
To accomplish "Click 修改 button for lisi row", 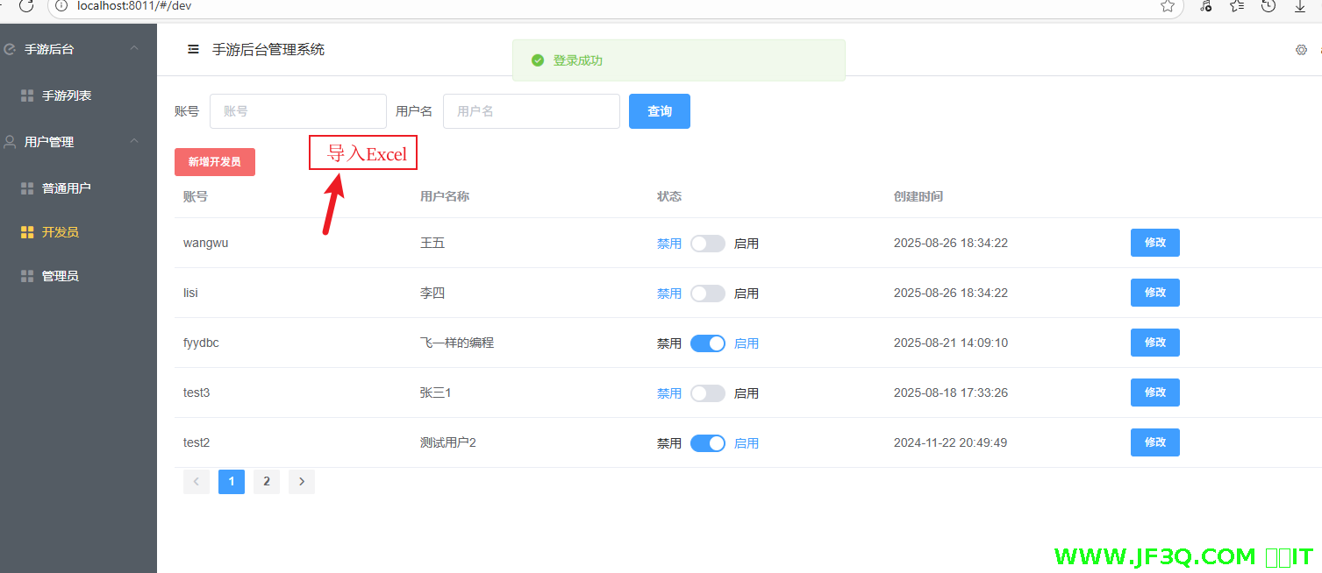I will pyautogui.click(x=1154, y=293).
